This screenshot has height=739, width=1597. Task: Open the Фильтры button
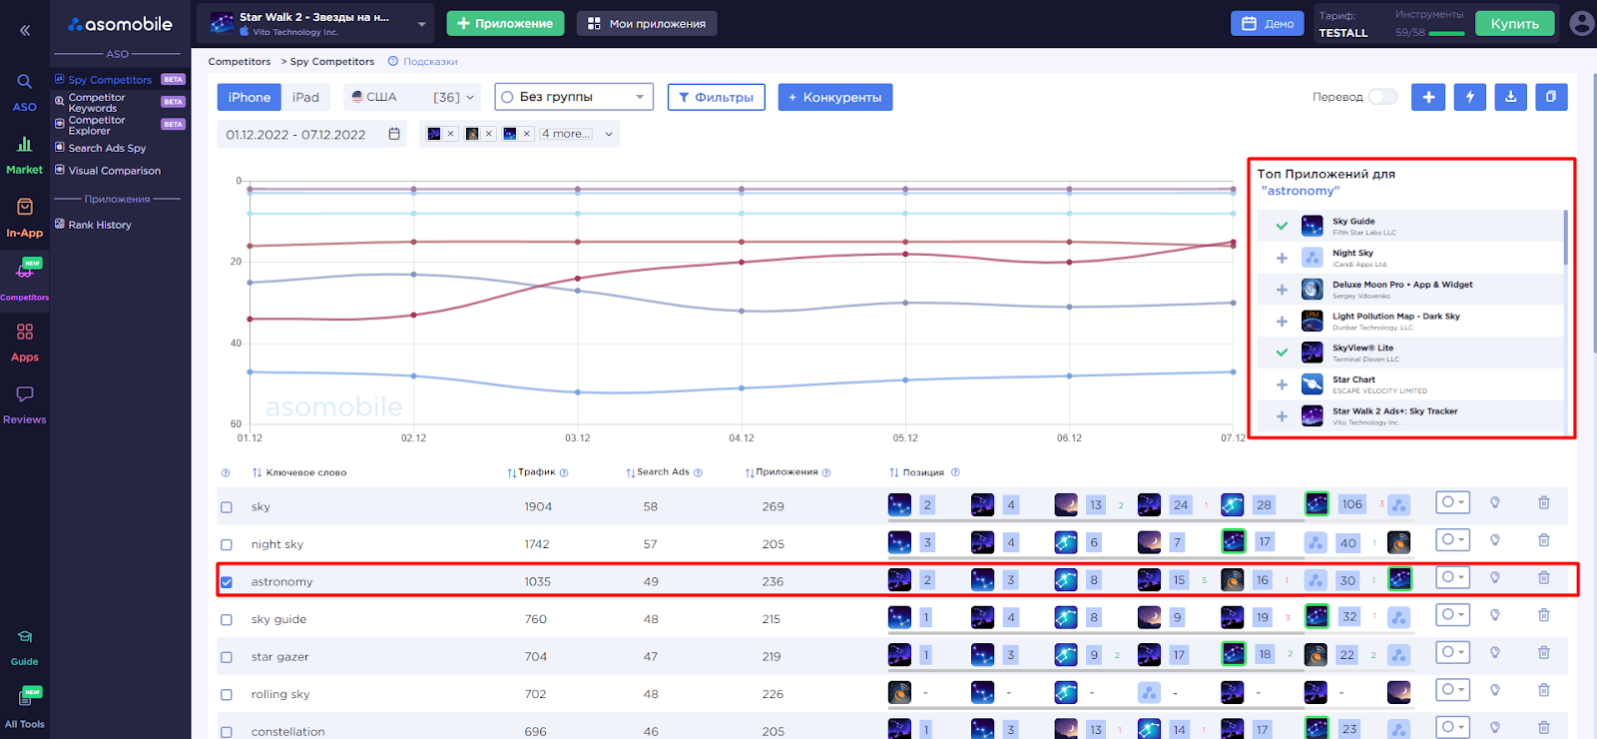716,97
